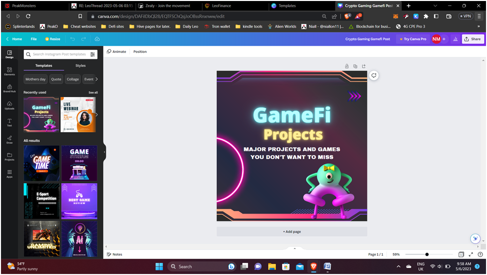Open the Windows Start menu
The height and width of the screenshot is (275, 487).
point(159,267)
